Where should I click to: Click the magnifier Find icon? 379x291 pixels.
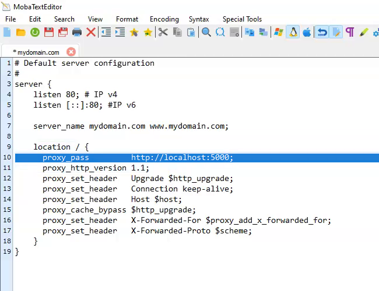(x=206, y=32)
